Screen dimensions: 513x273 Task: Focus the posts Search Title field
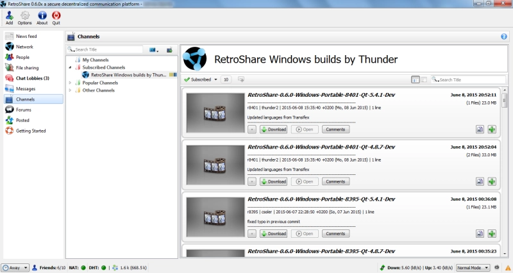[x=472, y=79]
